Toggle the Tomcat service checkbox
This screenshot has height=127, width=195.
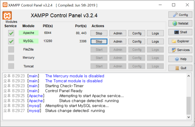click(11, 66)
